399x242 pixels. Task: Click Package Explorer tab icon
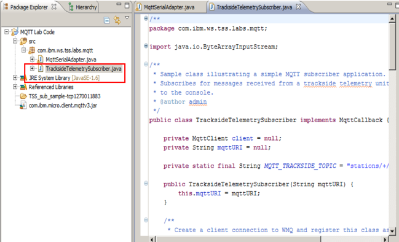[6, 7]
